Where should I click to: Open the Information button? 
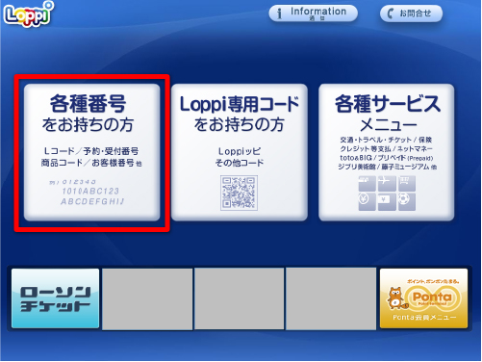(313, 13)
